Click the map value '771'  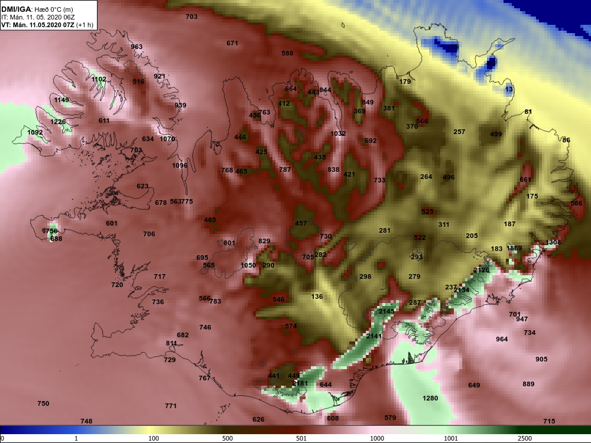171,406
